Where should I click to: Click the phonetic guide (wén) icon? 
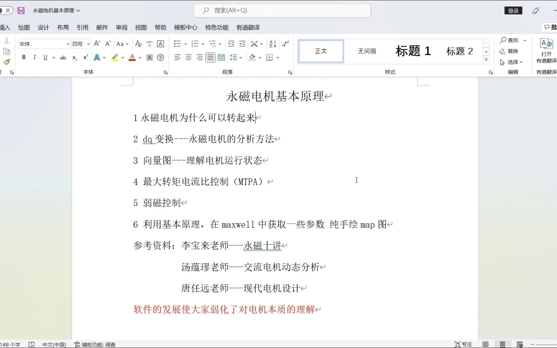(x=150, y=43)
